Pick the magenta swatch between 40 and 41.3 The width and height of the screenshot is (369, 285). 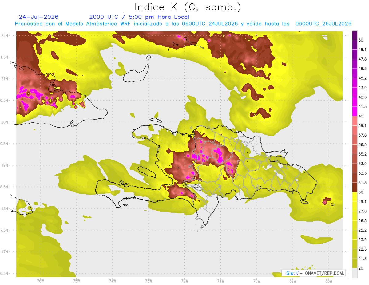(355, 111)
